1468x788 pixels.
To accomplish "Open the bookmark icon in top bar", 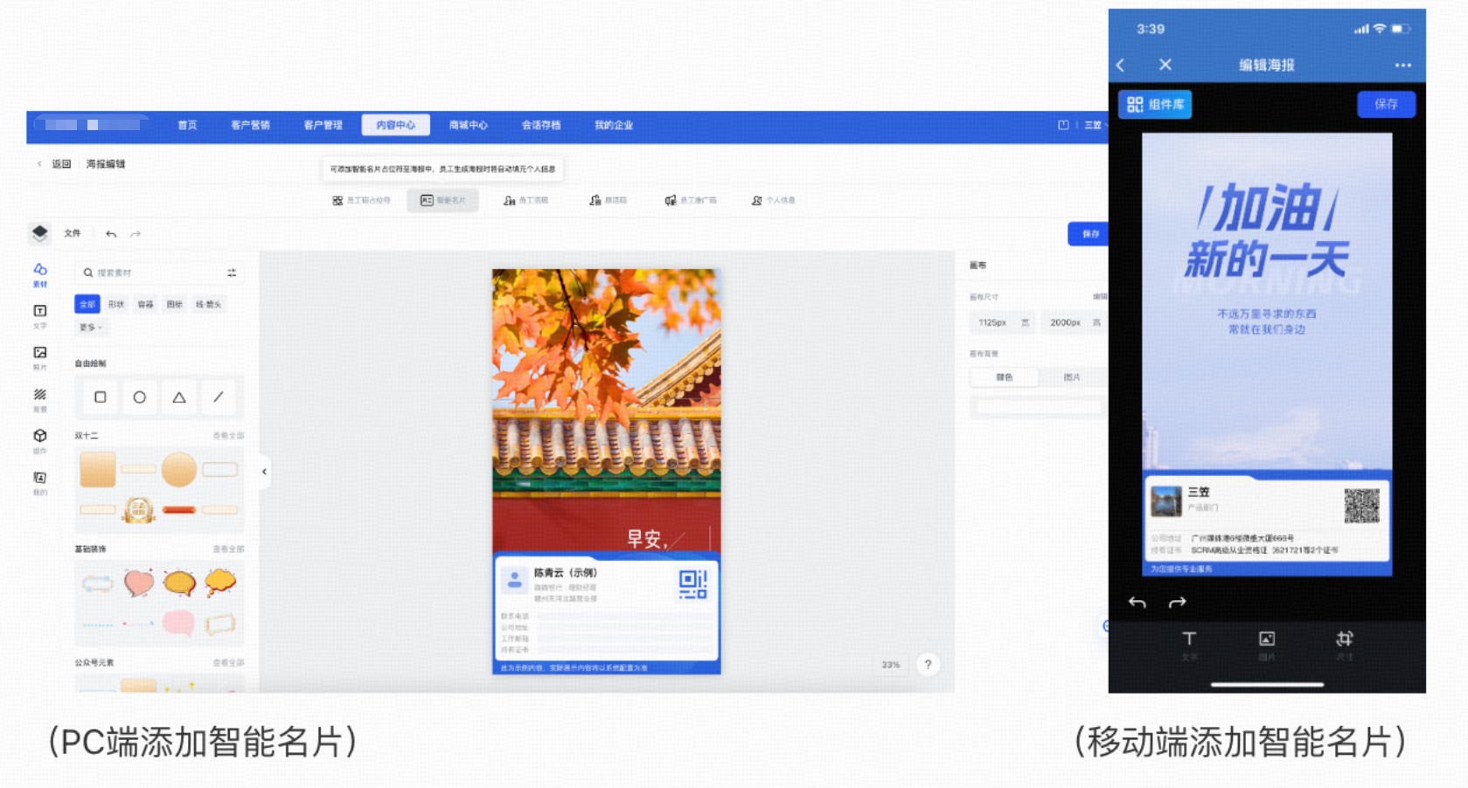I will pos(1063,125).
